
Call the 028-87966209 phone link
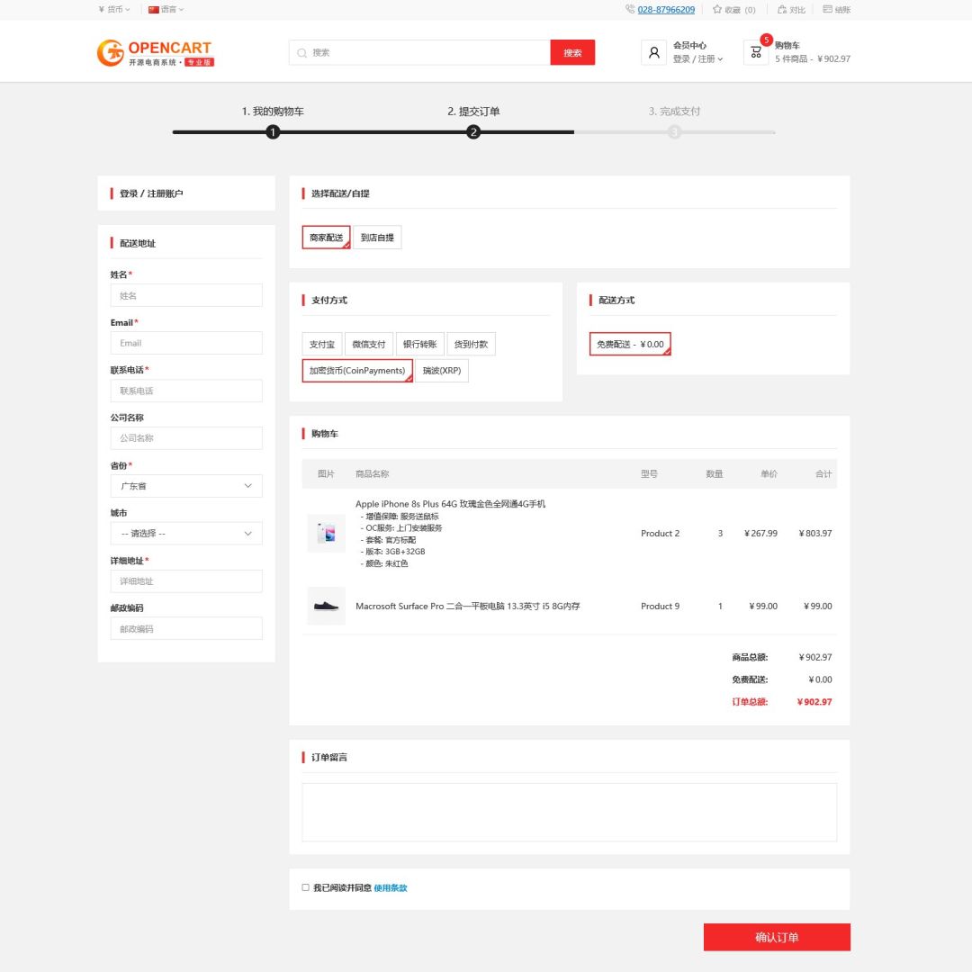[666, 9]
